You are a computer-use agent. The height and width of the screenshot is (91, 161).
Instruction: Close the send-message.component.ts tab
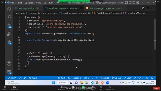(82, 8)
